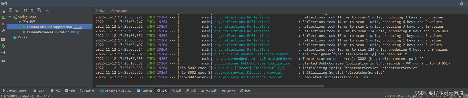Collapse the 正在运行 running group
Image resolution: width=468 pixels, height=98 pixels.
click(14, 22)
